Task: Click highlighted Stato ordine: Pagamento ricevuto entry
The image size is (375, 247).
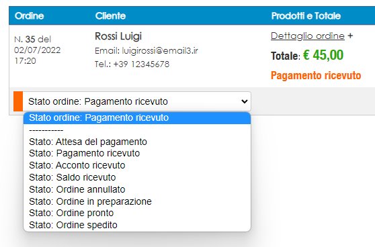Action: tap(137, 117)
